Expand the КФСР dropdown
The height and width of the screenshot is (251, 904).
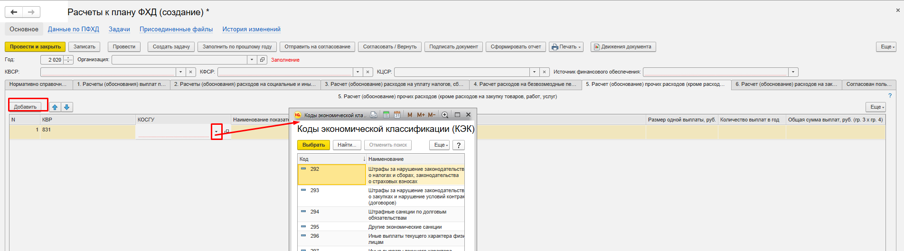pos(358,72)
